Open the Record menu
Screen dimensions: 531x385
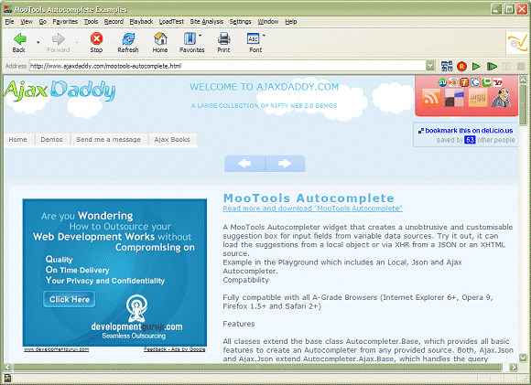click(114, 22)
